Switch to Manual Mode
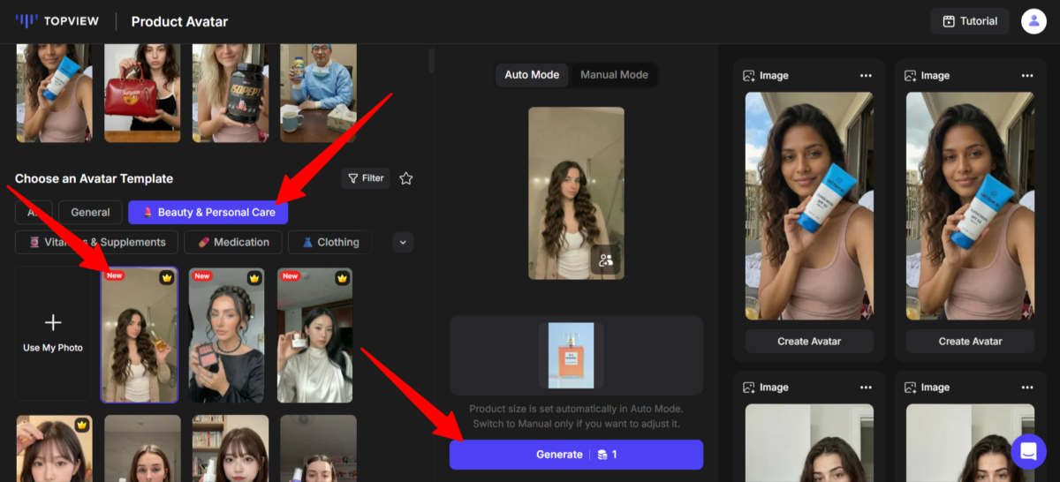1060x482 pixels. pyautogui.click(x=614, y=75)
